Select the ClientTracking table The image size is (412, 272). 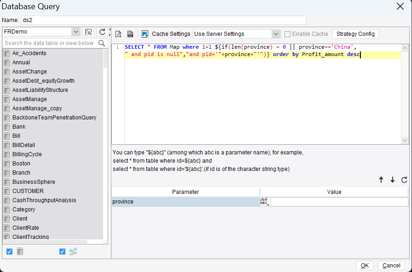tap(30, 237)
